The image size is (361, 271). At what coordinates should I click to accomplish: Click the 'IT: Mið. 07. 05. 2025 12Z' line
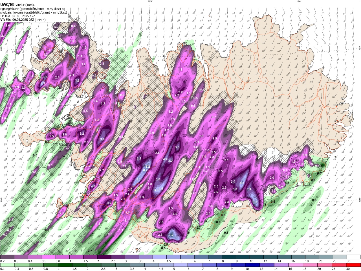[18, 16]
